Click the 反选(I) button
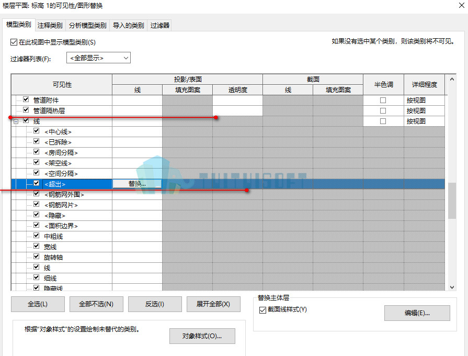Screen dimensions: 468x356 tap(155, 304)
